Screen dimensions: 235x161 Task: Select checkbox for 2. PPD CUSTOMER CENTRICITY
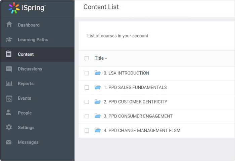(87, 102)
